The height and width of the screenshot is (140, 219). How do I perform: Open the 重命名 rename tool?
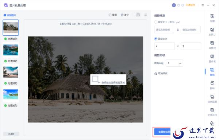(212, 58)
